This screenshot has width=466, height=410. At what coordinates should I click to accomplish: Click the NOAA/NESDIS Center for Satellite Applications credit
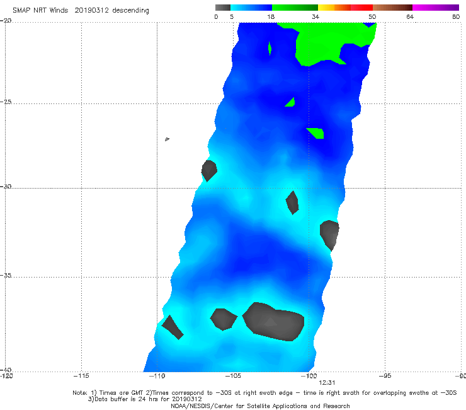tap(260, 406)
